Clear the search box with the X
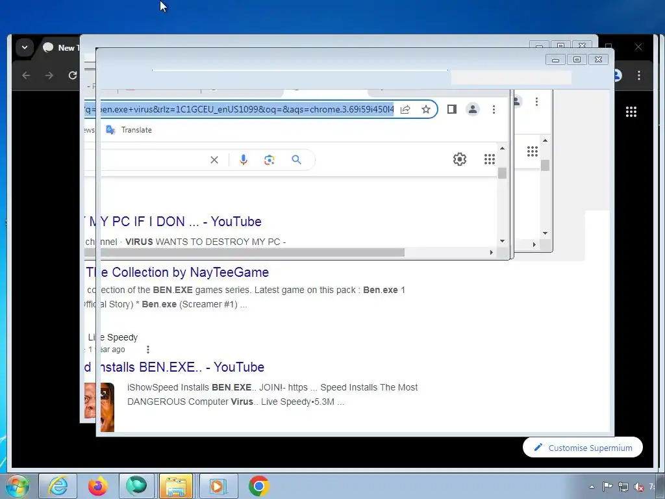665x499 pixels. point(214,160)
